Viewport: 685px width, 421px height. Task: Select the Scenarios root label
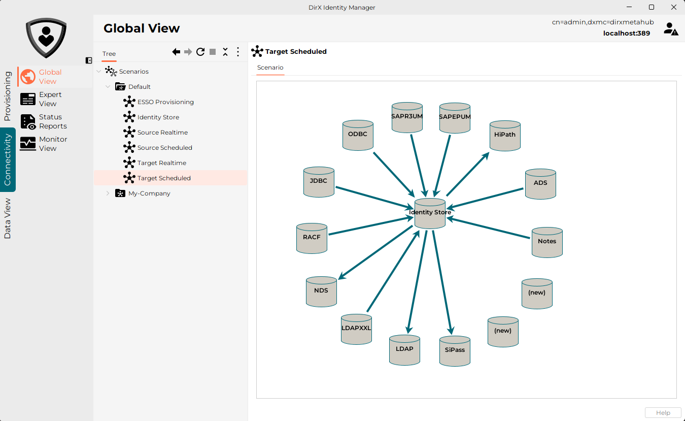[134, 72]
